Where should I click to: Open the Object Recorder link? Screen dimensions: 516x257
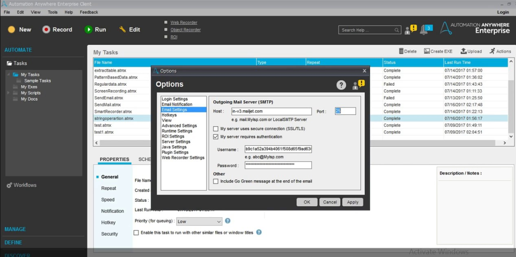click(186, 30)
